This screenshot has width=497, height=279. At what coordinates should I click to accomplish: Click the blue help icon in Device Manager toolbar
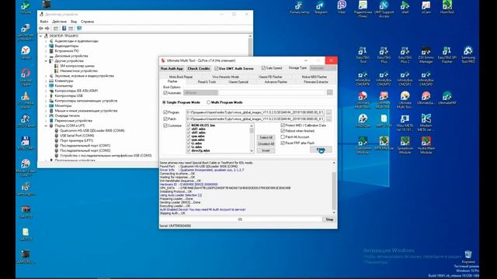point(64,29)
